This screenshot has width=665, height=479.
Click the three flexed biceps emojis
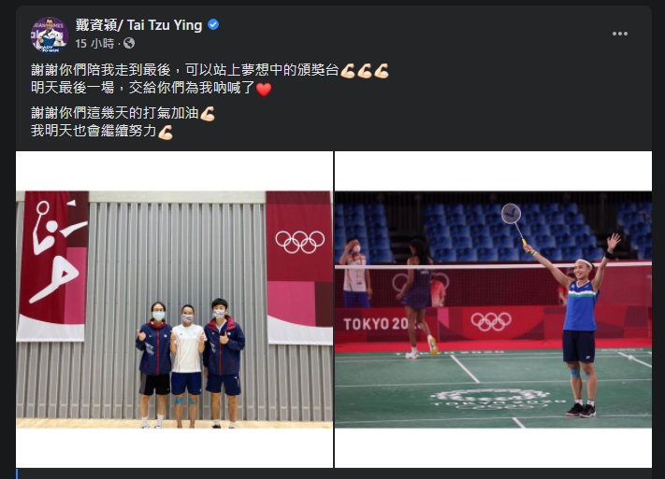click(365, 71)
